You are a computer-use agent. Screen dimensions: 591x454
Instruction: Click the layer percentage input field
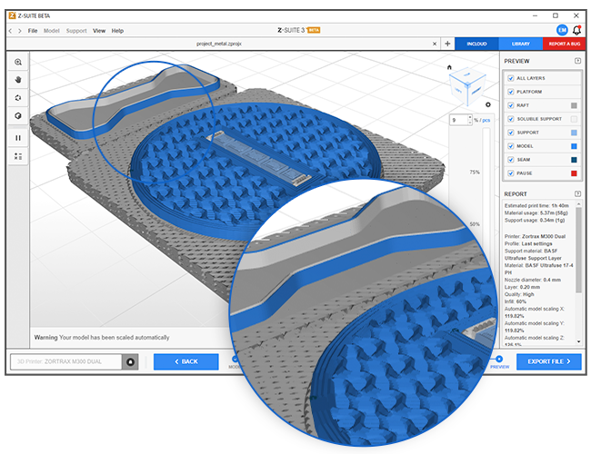coord(458,120)
